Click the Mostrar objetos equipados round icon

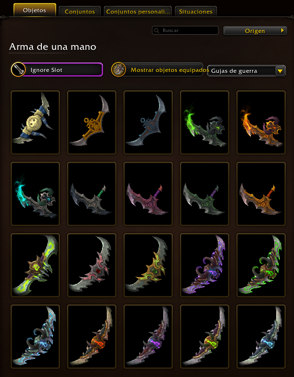pos(119,70)
